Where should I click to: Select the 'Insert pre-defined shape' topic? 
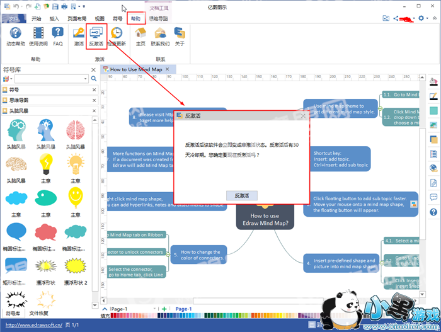point(341,263)
